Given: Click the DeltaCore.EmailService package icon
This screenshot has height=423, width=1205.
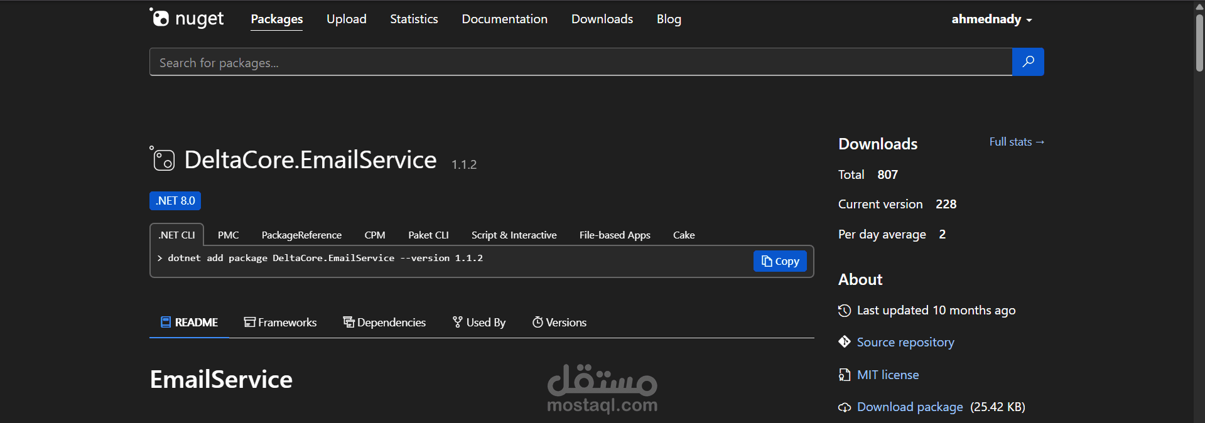Looking at the screenshot, I should [163, 159].
